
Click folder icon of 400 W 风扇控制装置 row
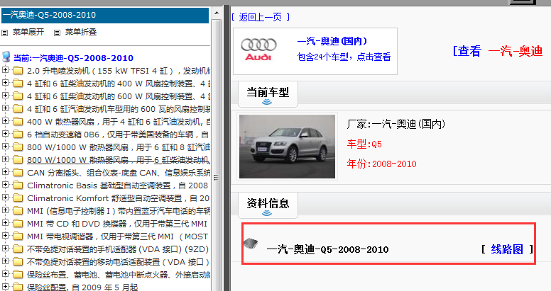coord(18,84)
